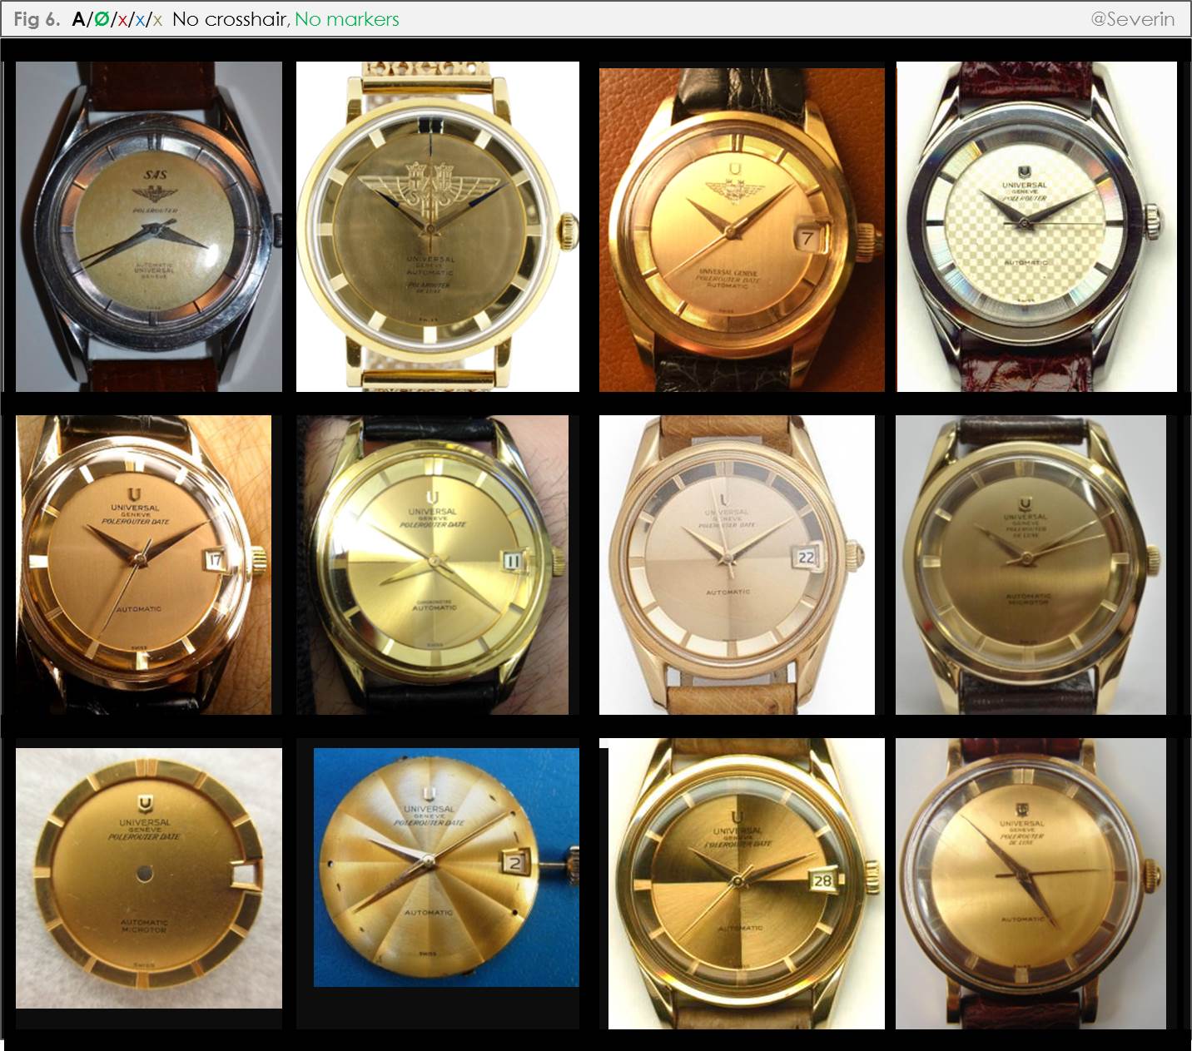Open the watch photo showing date 28
Viewport: 1192px width, 1051px height.
click(x=747, y=884)
